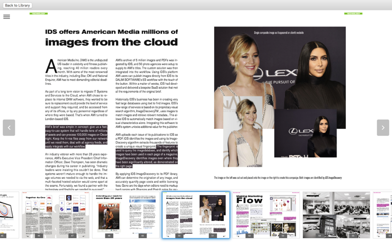Click the page number 47 badge

(72, 236)
